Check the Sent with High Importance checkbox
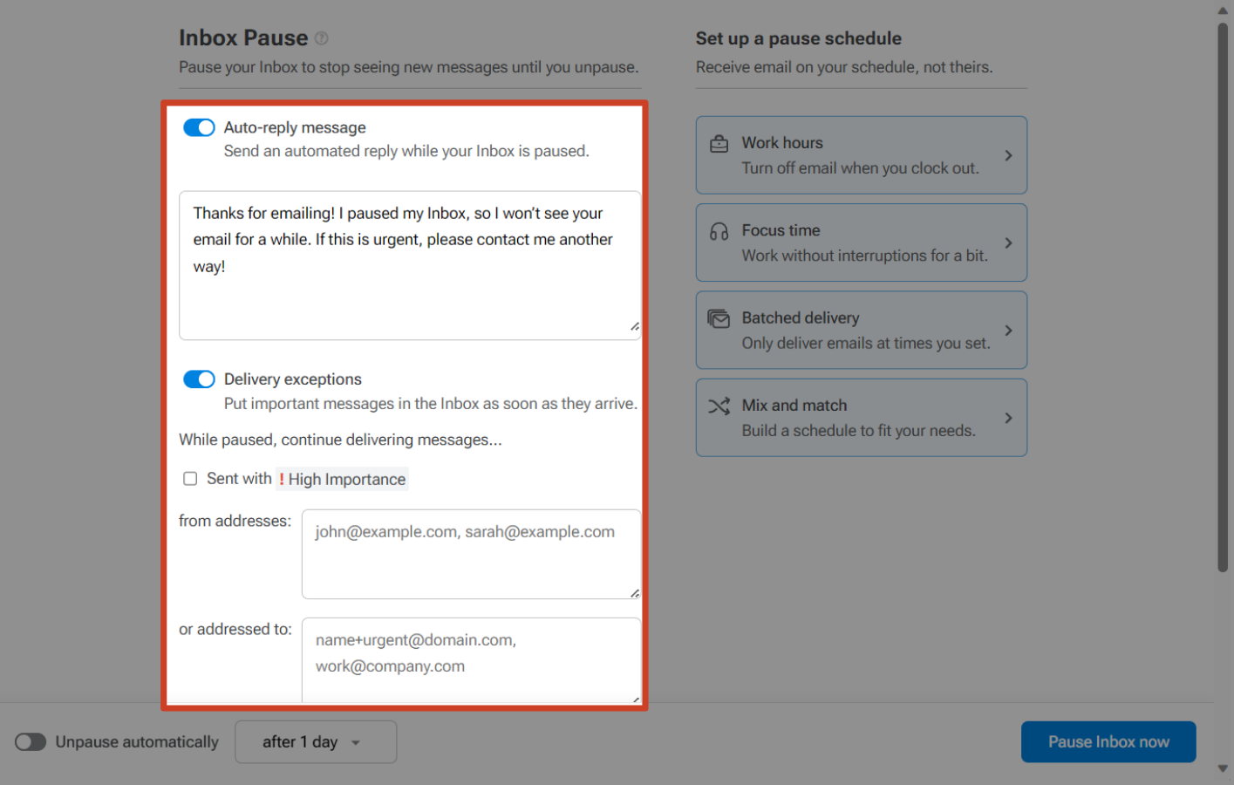The width and height of the screenshot is (1234, 785). click(190, 479)
